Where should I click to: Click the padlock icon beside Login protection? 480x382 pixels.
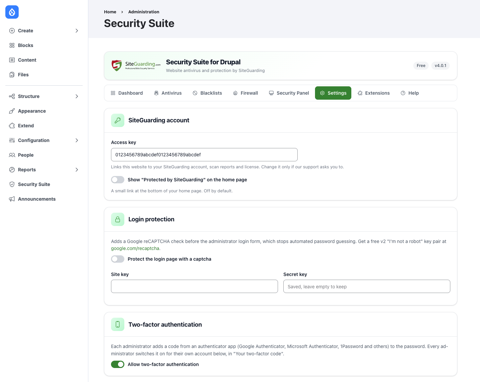coord(118,219)
